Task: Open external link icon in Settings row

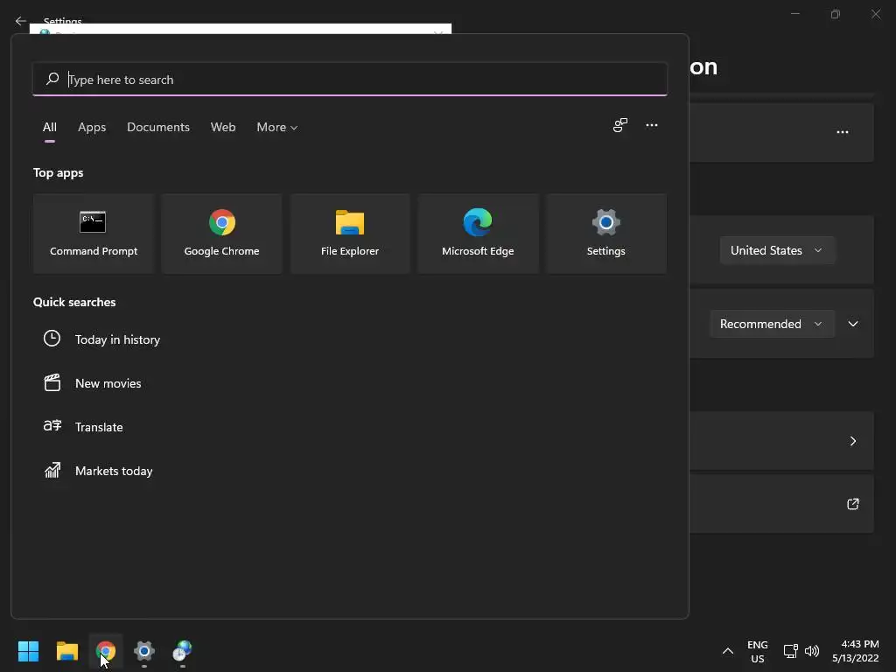Action: 852,504
